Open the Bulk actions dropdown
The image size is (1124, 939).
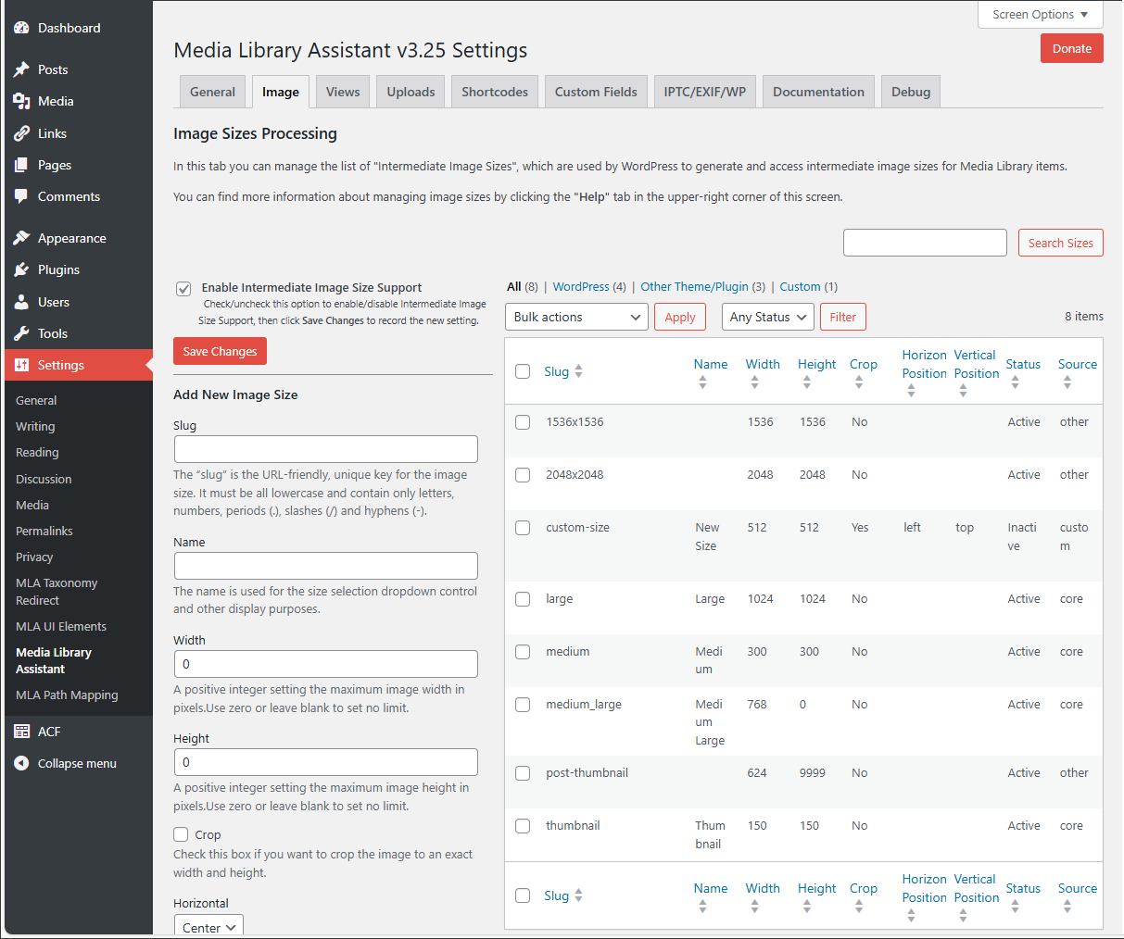click(x=576, y=317)
